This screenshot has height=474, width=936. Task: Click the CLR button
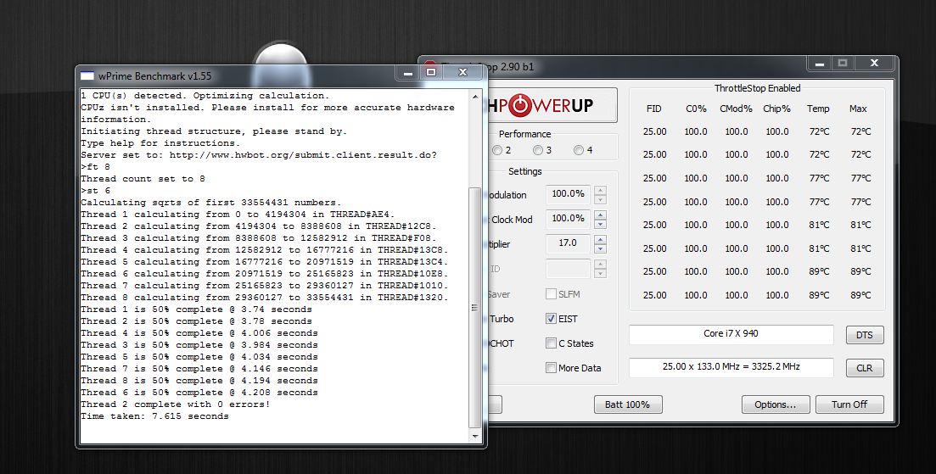[x=865, y=368]
